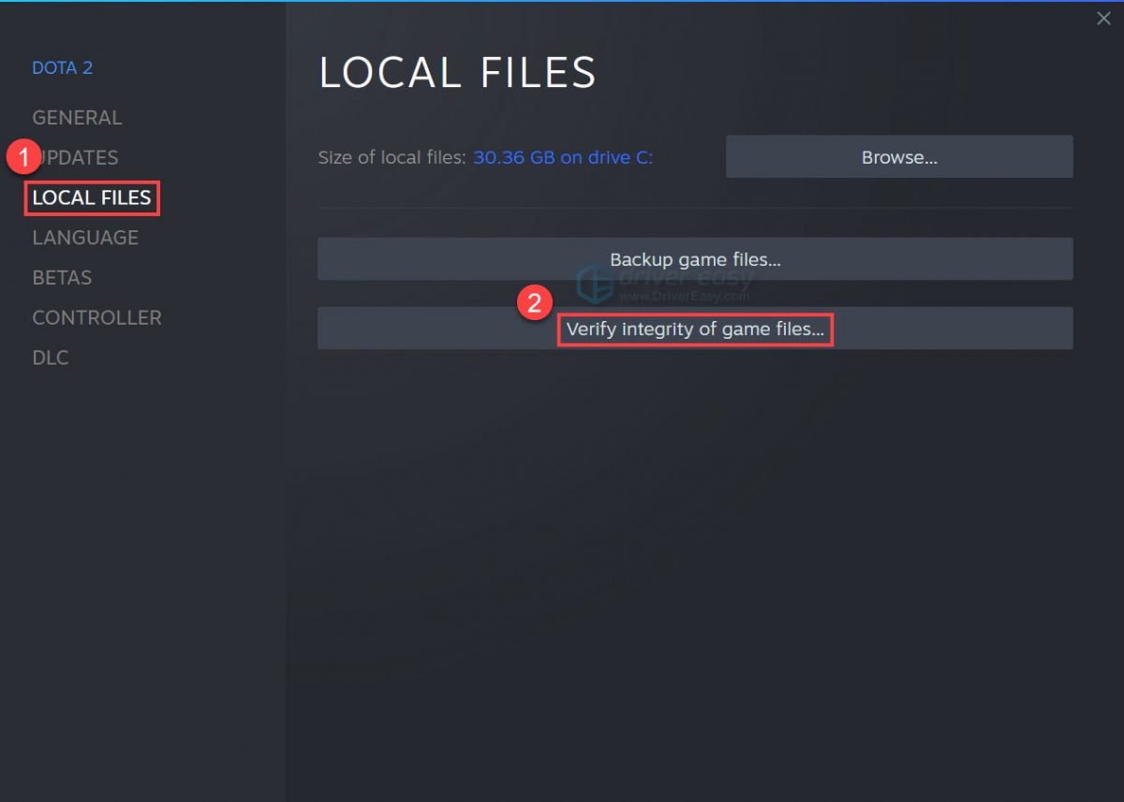Screen dimensions: 1124x802
Task: Select the CONTROLLER settings section
Action: click(96, 317)
